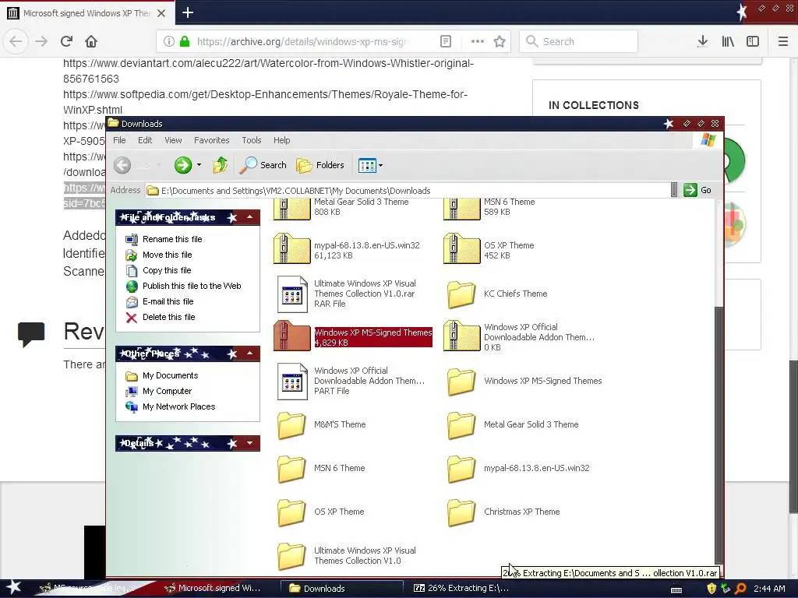Screen dimensions: 798x598
Task: Go up one folder level
Action: pyautogui.click(x=221, y=165)
